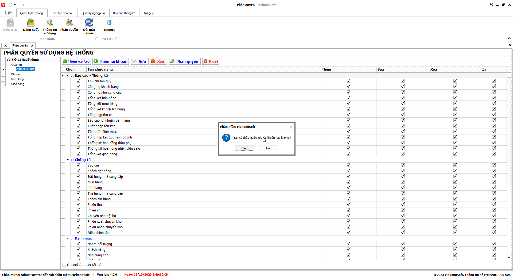Toggle In checkbox for Mua hàng row
The width and height of the screenshot is (513, 278).
pyautogui.click(x=494, y=182)
